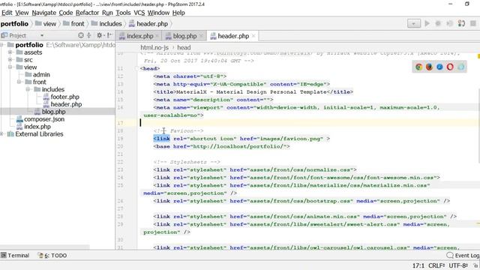Click the Stop square icon

pyautogui.click(x=473, y=23)
